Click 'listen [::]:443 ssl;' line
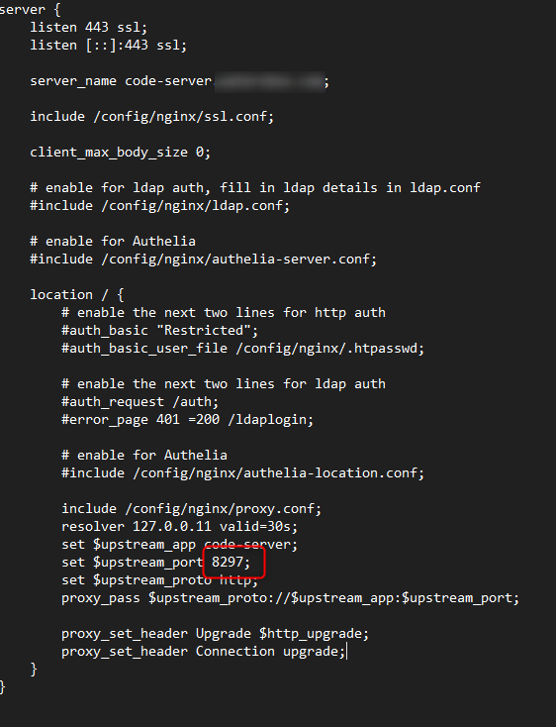 (x=108, y=46)
